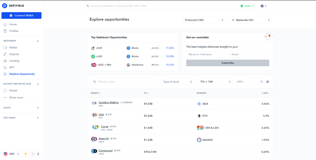Open the Networks (35) dropdown
The width and height of the screenshot is (316, 160).
251,20
